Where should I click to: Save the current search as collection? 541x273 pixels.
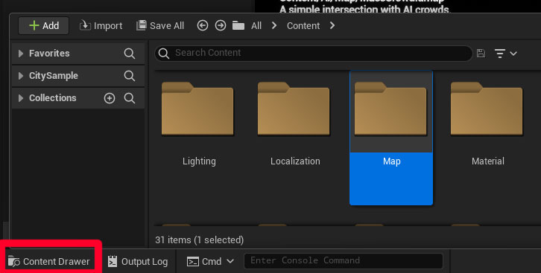pos(481,54)
